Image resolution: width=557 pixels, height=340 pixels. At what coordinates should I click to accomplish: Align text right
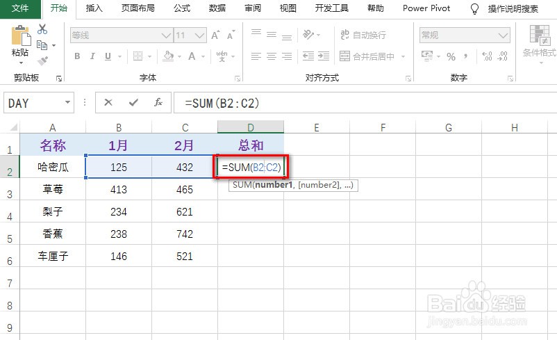pyautogui.click(x=287, y=56)
